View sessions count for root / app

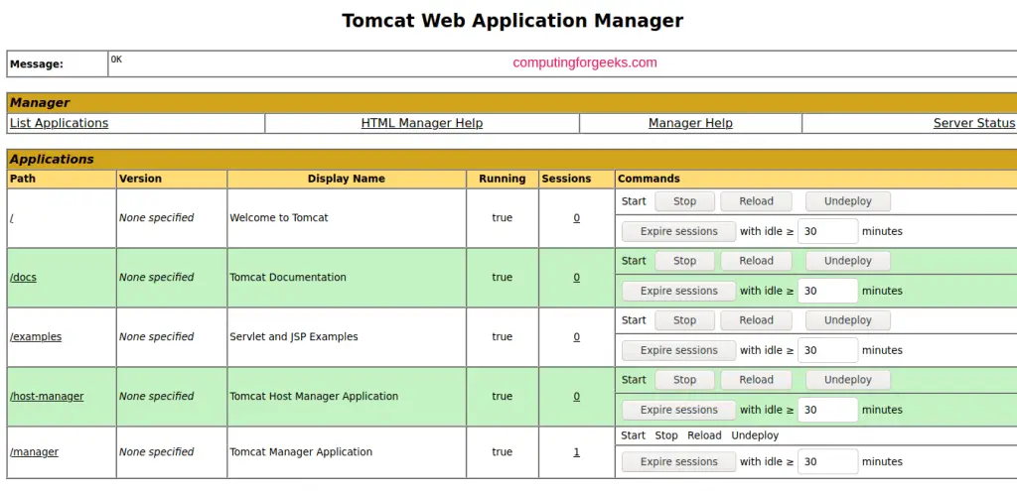(576, 218)
